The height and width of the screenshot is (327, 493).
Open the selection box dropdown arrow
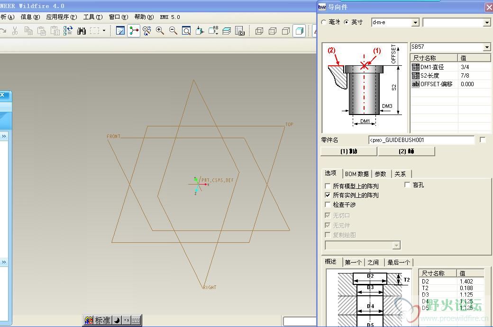(x=104, y=30)
